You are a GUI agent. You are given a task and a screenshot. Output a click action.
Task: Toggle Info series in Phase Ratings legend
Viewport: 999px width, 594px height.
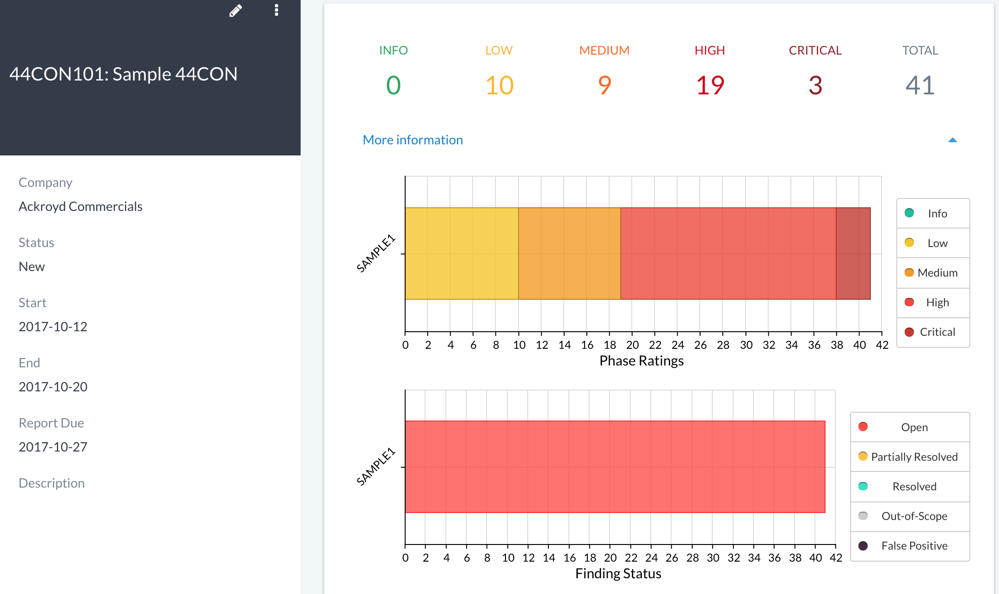(933, 213)
